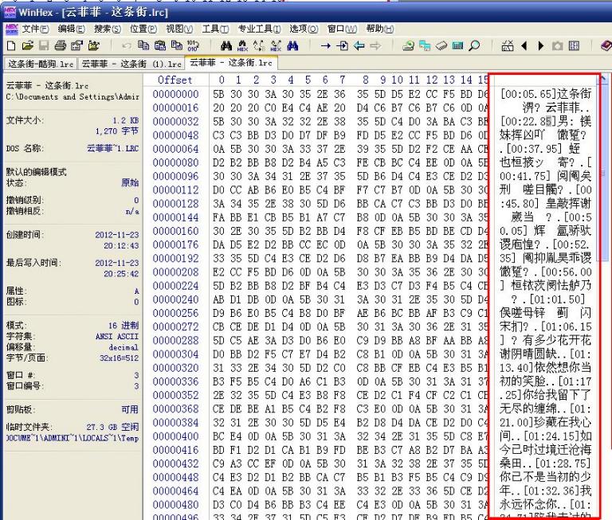Click the Replace Hex Values icon

276,46
